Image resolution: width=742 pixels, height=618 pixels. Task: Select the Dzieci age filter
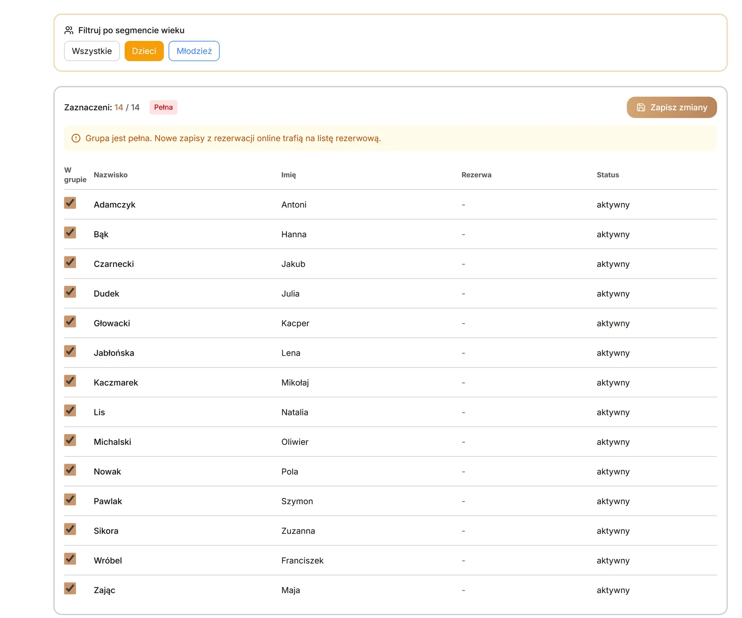(x=144, y=51)
